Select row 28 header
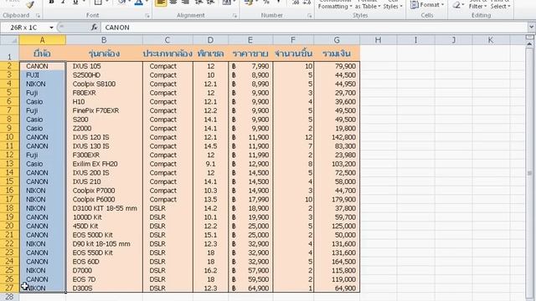The width and height of the screenshot is (536, 301). point(9,297)
